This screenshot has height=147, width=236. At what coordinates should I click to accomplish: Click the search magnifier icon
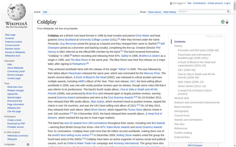[x=228, y=11]
